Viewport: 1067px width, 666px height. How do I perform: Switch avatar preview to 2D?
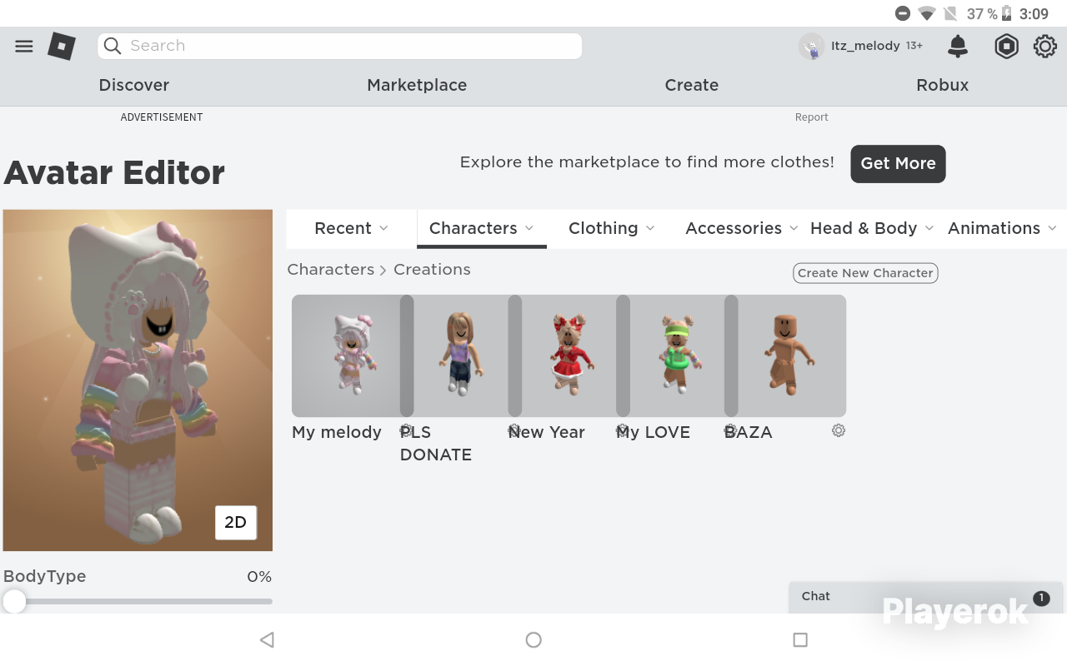[236, 522]
